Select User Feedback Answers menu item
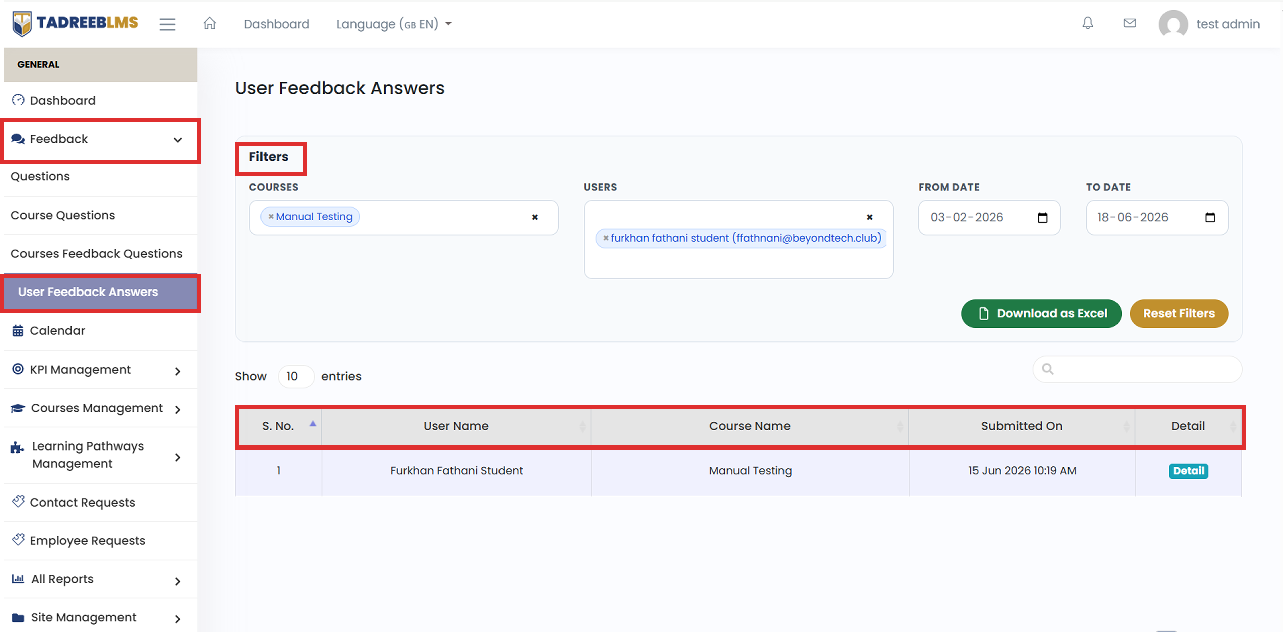This screenshot has width=1283, height=632. (x=101, y=292)
